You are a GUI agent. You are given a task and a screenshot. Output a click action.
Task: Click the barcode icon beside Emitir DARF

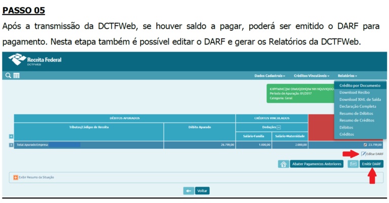[x=353, y=164]
